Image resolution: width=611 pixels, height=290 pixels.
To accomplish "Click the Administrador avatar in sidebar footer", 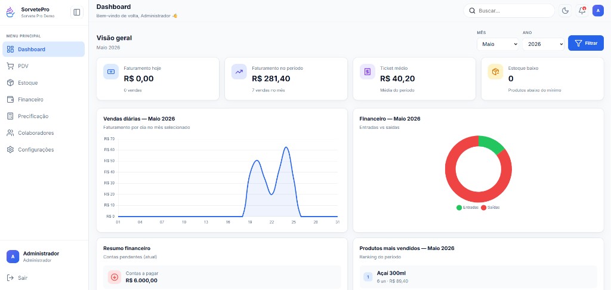I will 13,257.
